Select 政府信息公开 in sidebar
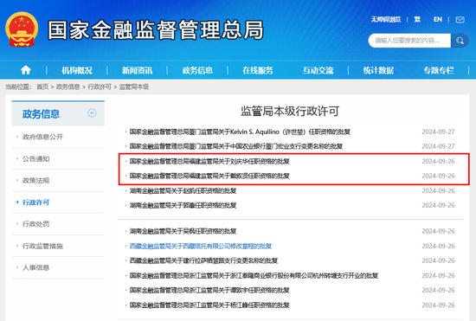The image size is (476, 321). (x=42, y=137)
